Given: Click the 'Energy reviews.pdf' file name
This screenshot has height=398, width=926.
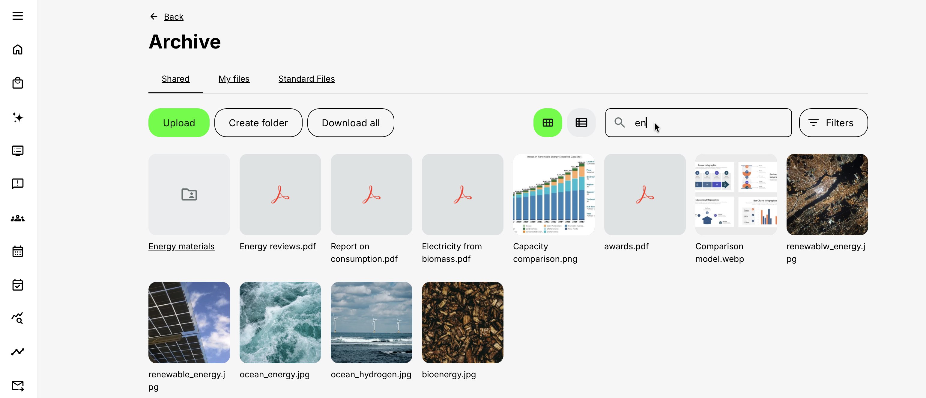Looking at the screenshot, I should point(277,246).
